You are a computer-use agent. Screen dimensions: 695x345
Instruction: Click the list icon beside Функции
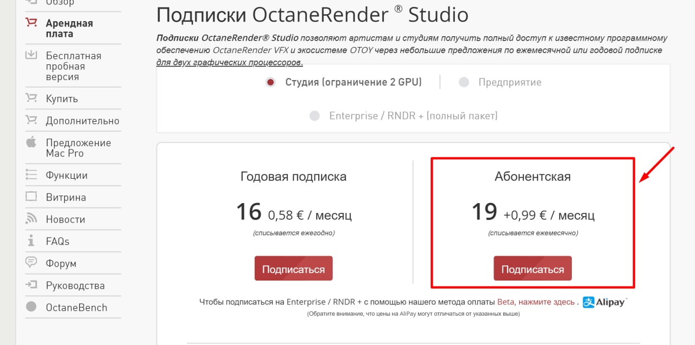pos(31,174)
